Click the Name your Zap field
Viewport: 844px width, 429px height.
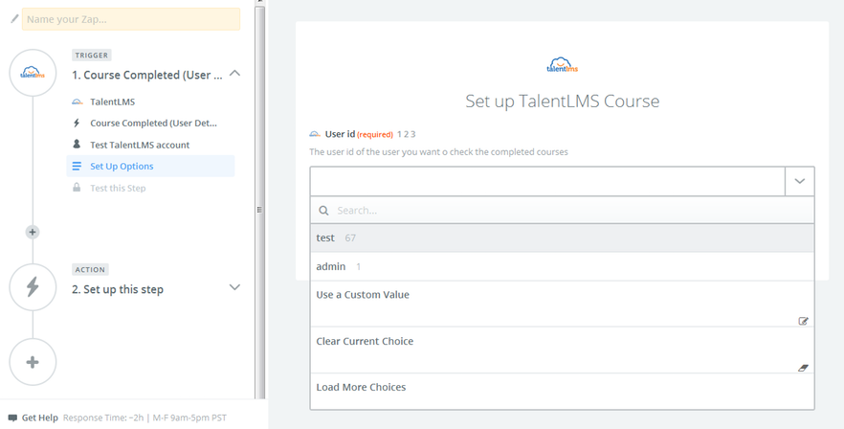(131, 19)
